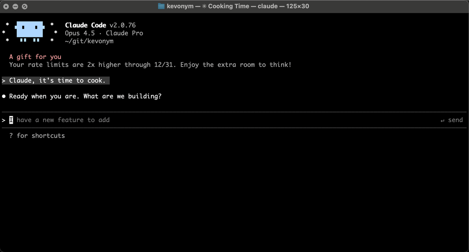This screenshot has height=252, width=469.
Task: Focus the prompt placeholder "have a new feature to add"
Action: coord(63,120)
